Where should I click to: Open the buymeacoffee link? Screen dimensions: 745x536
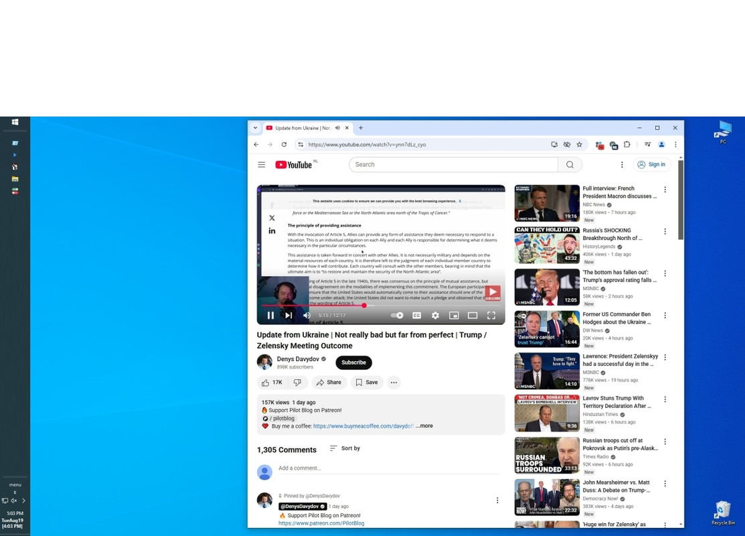click(363, 426)
